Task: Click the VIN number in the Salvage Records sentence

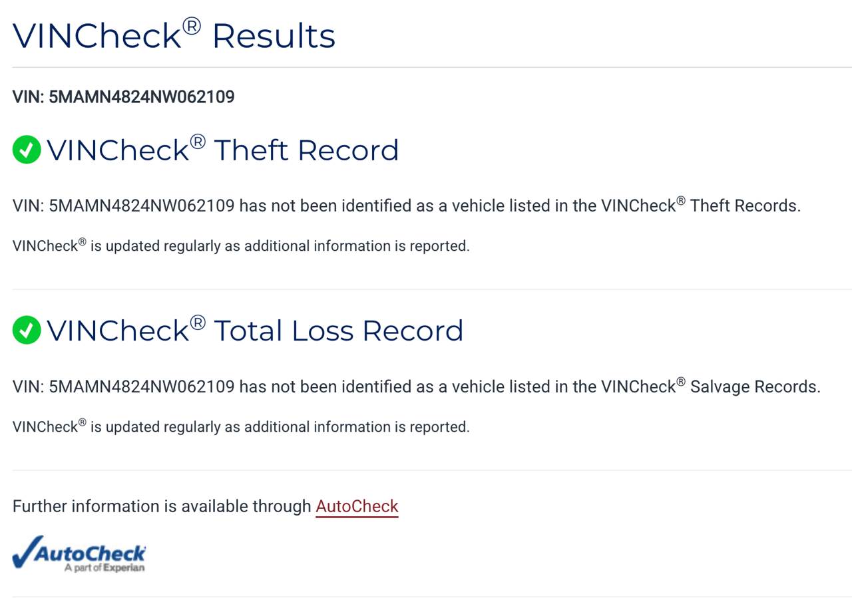Action: [141, 386]
